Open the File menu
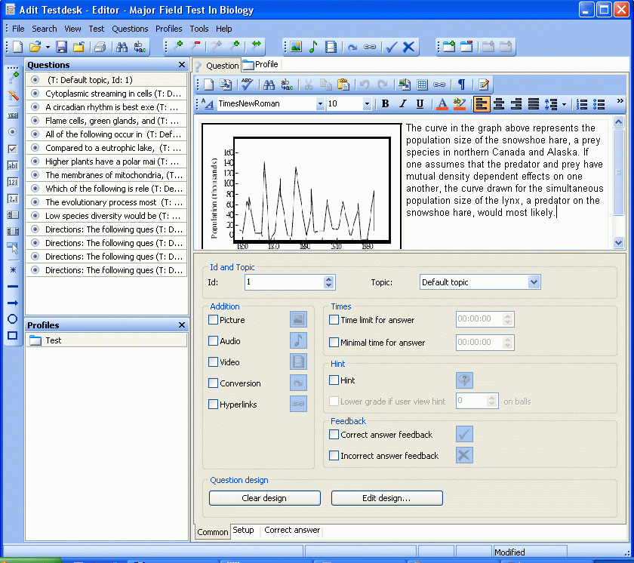 [18, 29]
